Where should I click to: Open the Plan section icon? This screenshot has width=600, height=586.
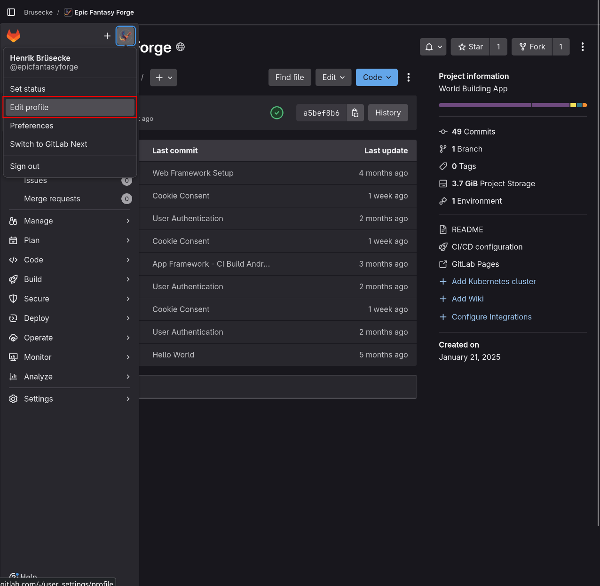[13, 240]
